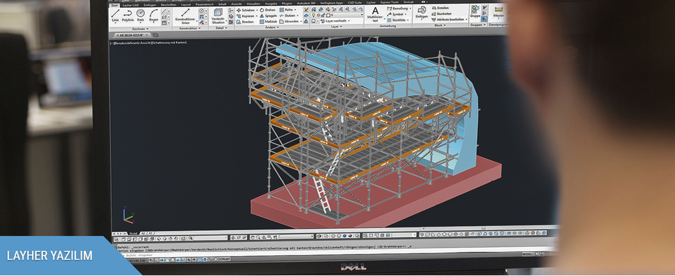675x276 pixels.
Task: Select the Polylinie tool
Action: [128, 15]
